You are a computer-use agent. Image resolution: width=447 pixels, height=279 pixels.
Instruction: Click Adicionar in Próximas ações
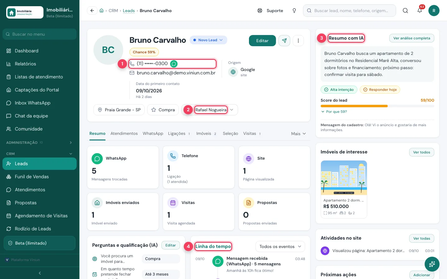click(422, 275)
